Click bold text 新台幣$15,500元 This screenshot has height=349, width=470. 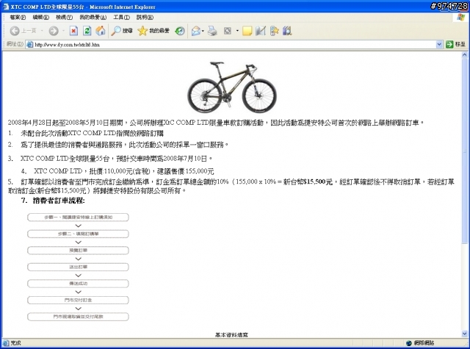click(x=308, y=181)
